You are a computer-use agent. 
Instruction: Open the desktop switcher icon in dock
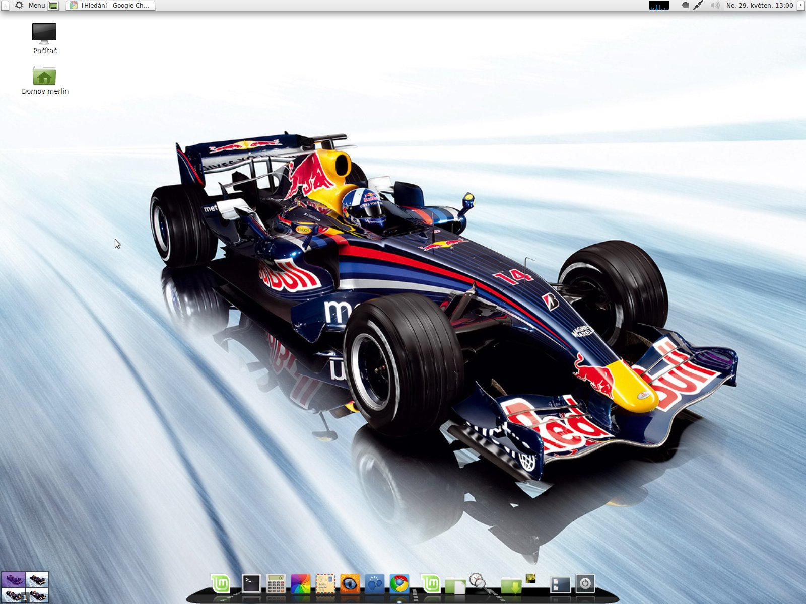pyautogui.click(x=560, y=585)
